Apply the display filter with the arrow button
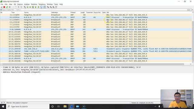This screenshot has width=194, height=109. (189, 10)
